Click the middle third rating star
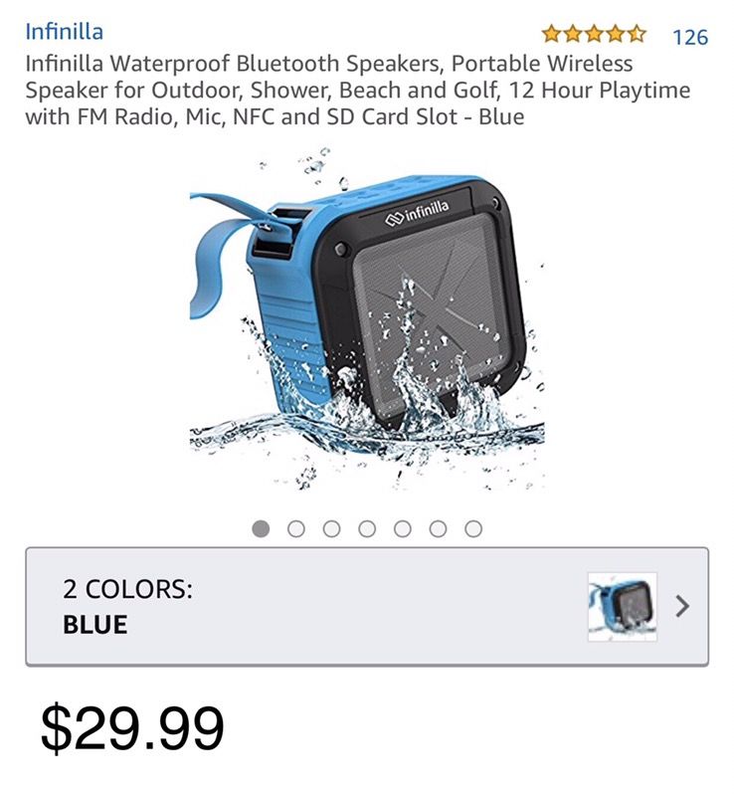 [594, 34]
